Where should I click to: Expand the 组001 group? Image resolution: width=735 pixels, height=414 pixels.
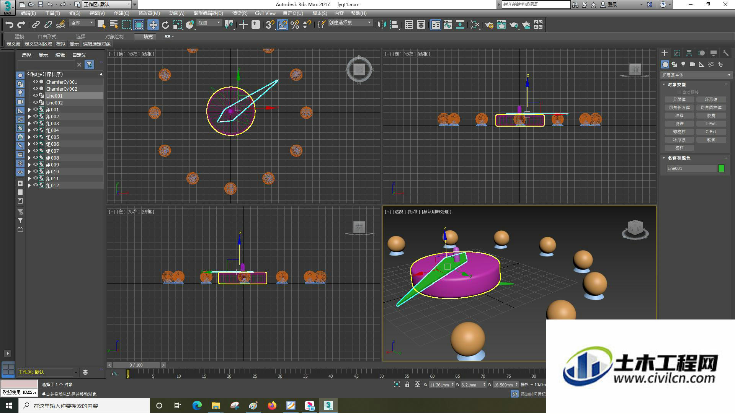(29, 110)
